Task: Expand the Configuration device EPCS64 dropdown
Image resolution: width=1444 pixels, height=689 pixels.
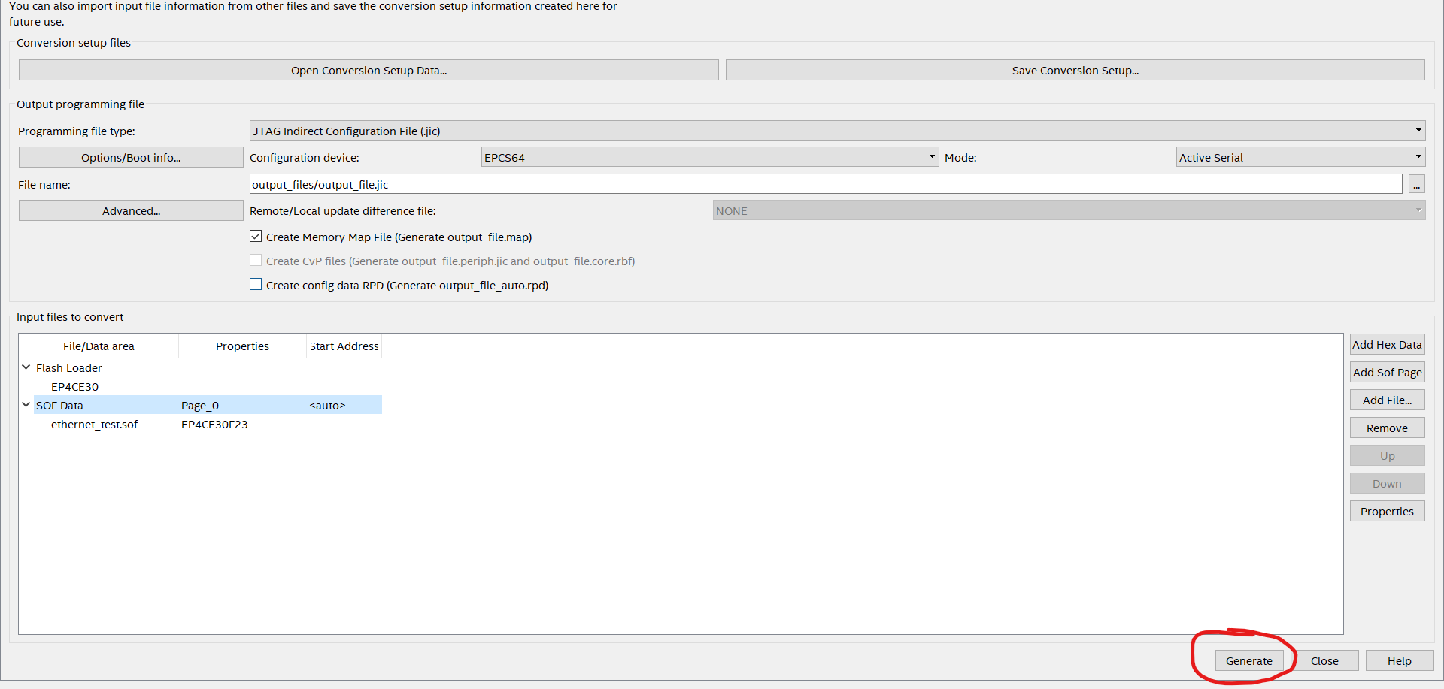Action: 709,157
